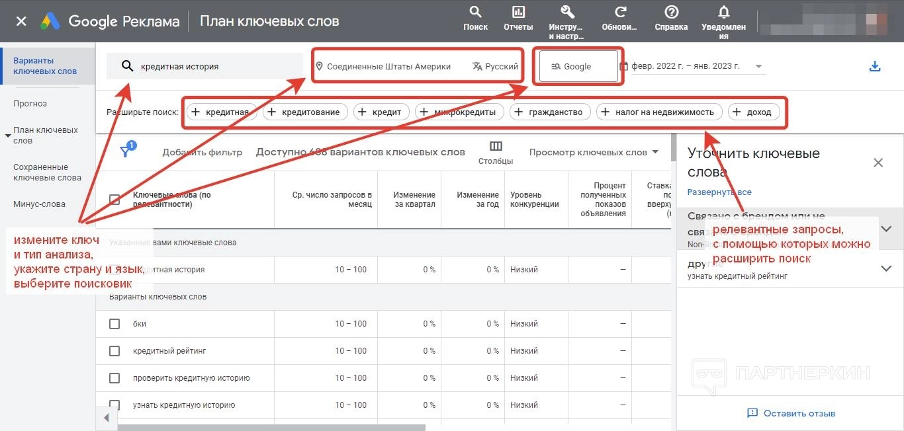This screenshot has height=431, width=904.
Task: Click the Развернуть все link
Action: 719,192
